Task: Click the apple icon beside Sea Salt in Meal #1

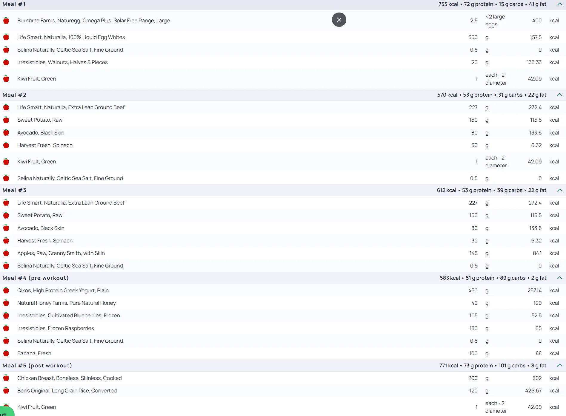Action: pos(6,50)
